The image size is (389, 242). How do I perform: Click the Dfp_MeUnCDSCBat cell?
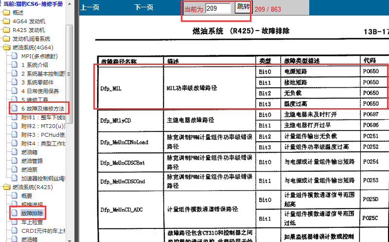[131, 162]
